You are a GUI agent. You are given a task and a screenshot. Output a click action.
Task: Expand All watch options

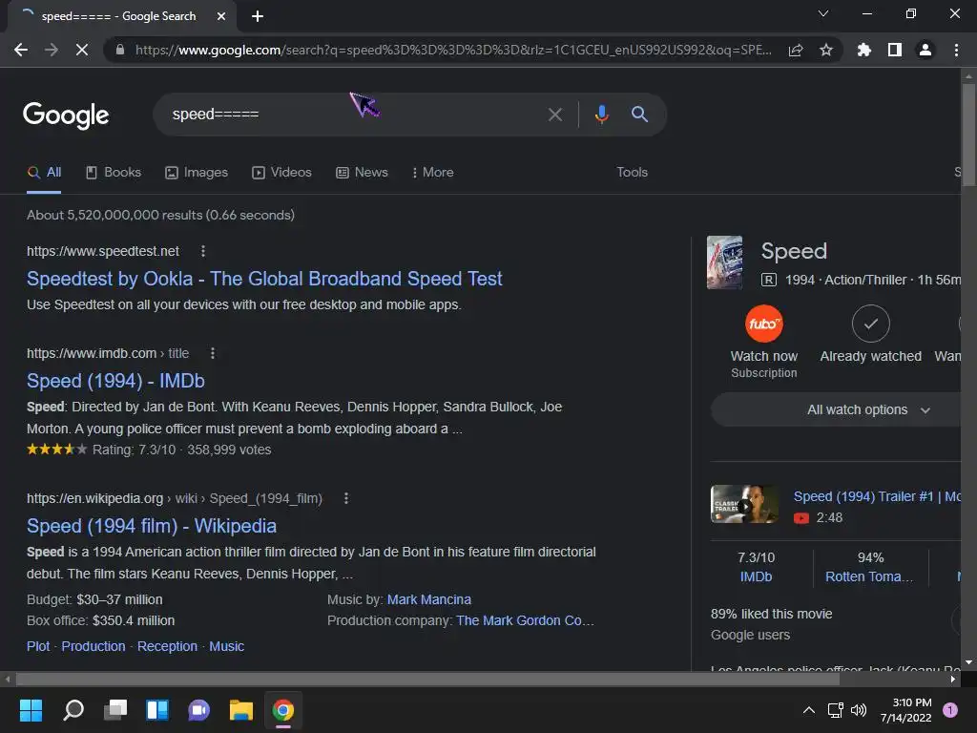click(837, 410)
